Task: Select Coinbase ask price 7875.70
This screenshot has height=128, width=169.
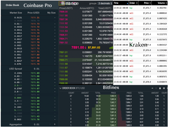Action: click(35, 64)
